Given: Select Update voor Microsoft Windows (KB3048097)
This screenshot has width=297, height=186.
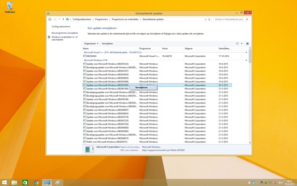Looking at the screenshot, I should coord(157,110).
